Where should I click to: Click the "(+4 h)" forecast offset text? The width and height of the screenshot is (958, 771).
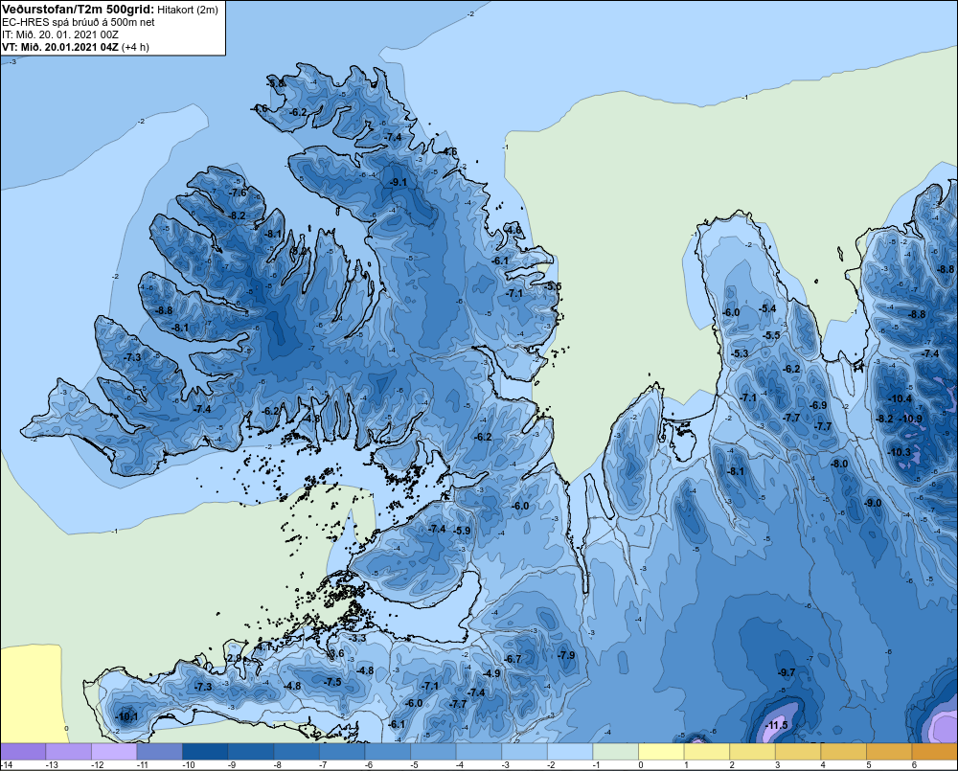135,47
